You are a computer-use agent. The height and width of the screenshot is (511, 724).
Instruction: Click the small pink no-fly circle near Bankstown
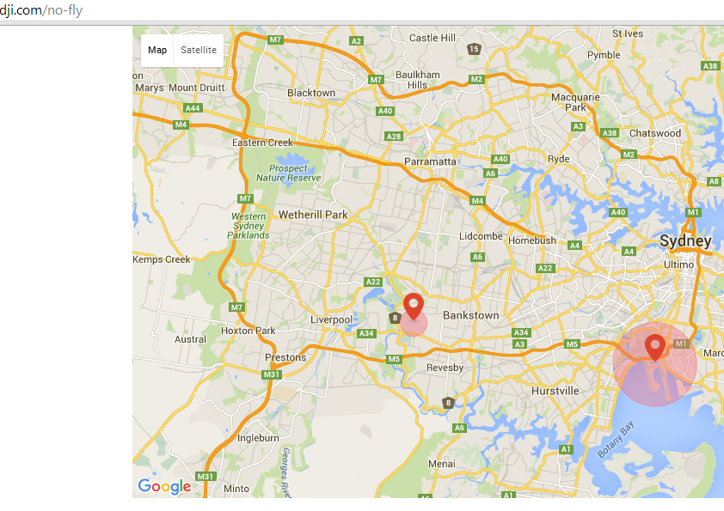(414, 323)
